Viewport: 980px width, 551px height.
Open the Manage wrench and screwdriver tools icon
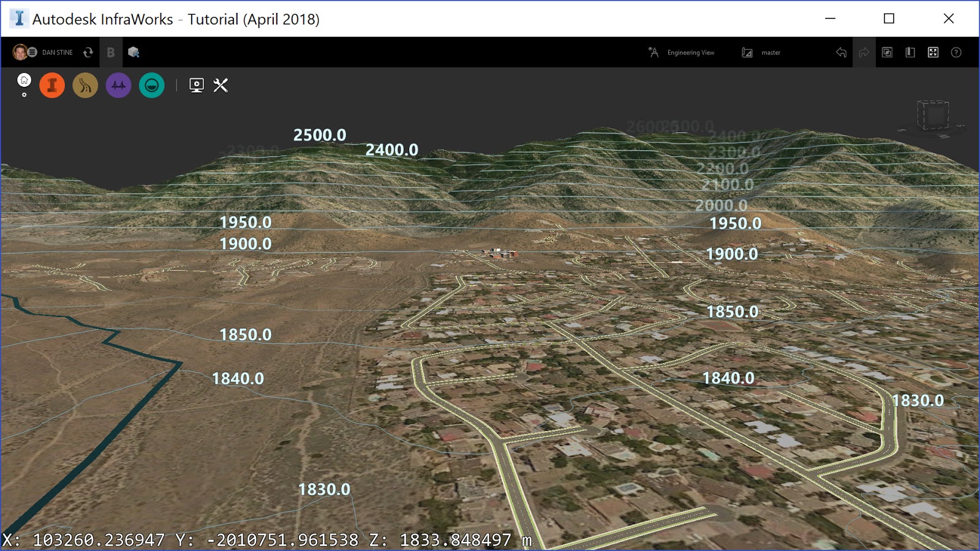[221, 86]
